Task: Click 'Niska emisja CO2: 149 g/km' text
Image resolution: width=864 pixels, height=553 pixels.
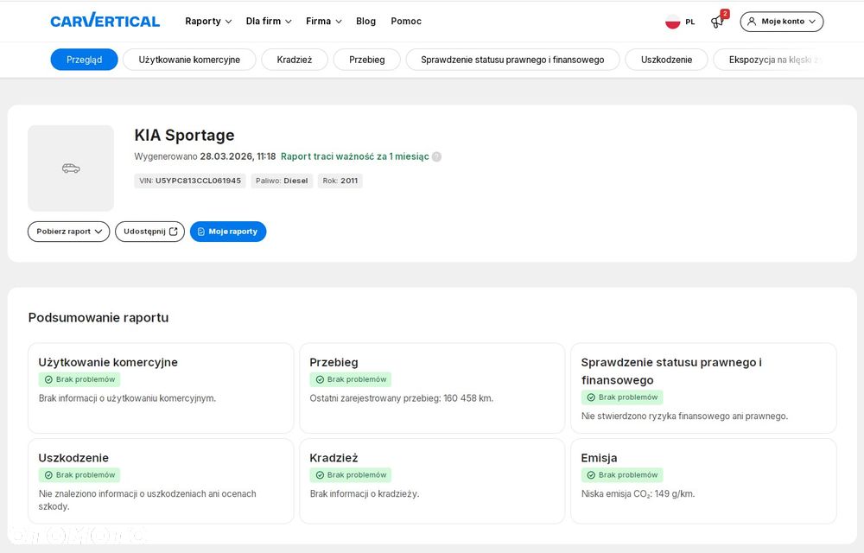Action: tap(638, 494)
